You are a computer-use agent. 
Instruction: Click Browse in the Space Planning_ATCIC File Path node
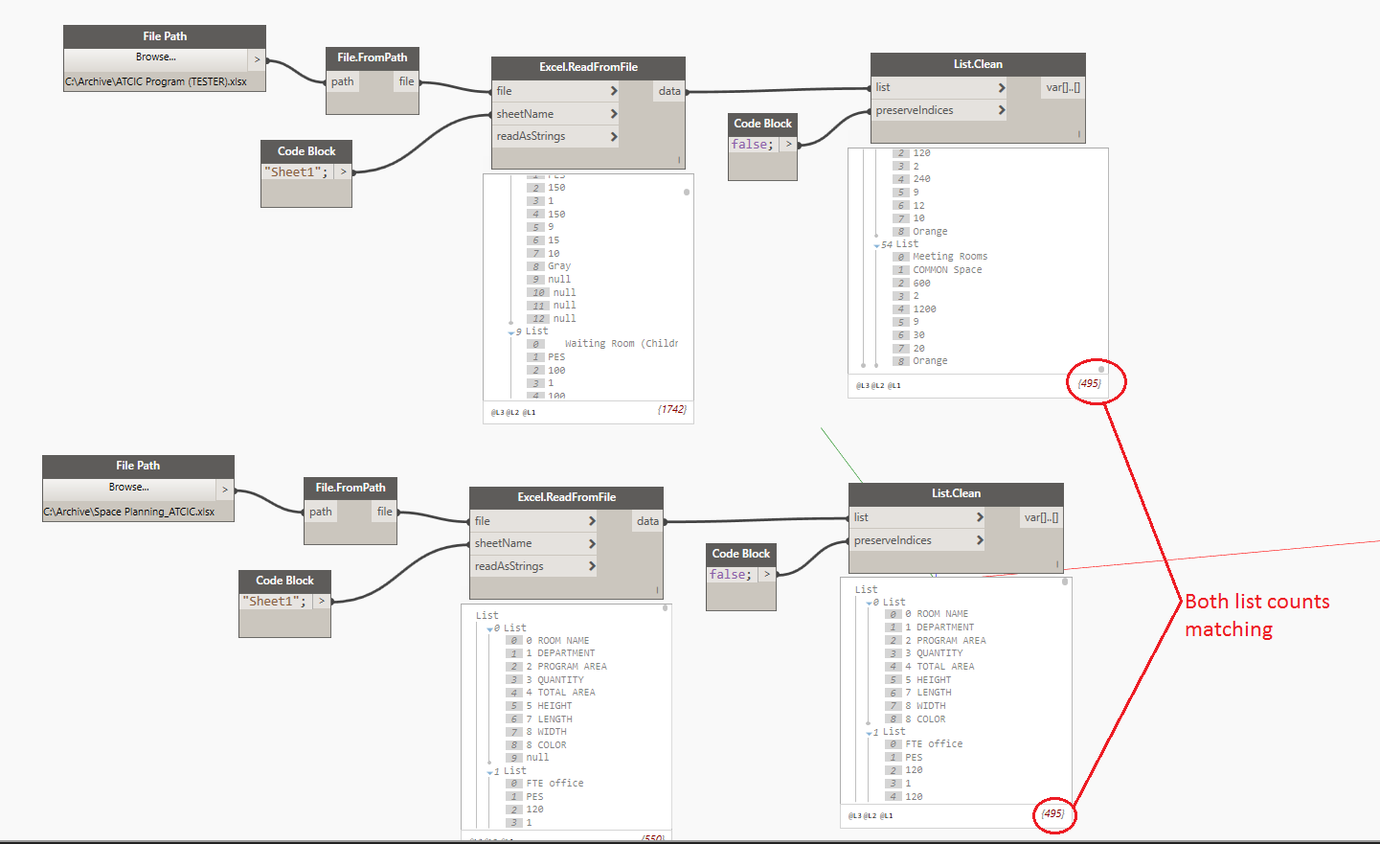point(128,488)
